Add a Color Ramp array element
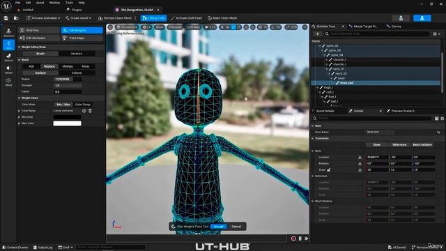Viewport: 446px width, 251px height. point(84,111)
